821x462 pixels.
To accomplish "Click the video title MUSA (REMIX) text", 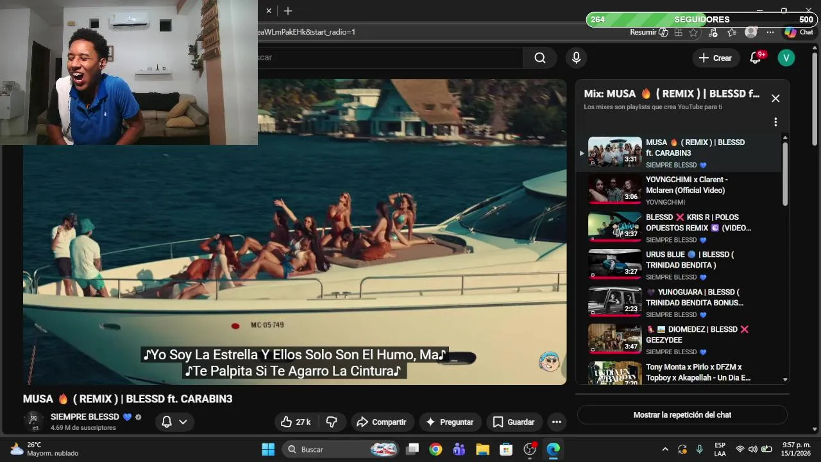I will click(x=128, y=398).
